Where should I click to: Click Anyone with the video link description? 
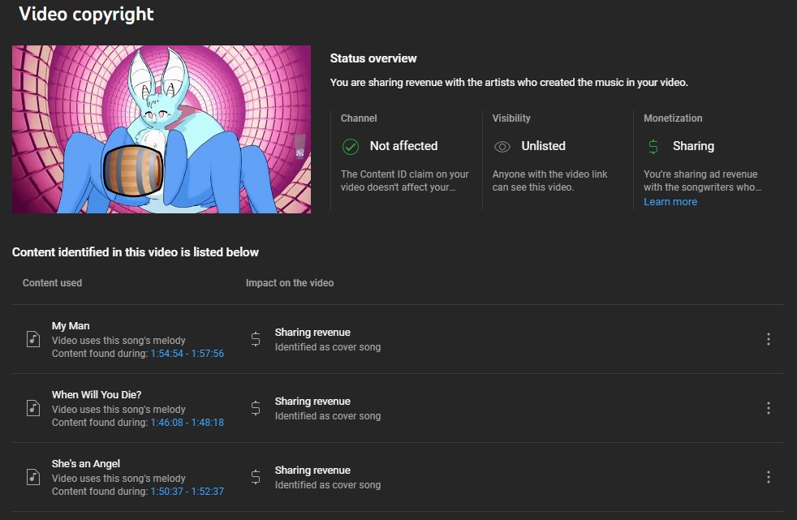pos(549,181)
